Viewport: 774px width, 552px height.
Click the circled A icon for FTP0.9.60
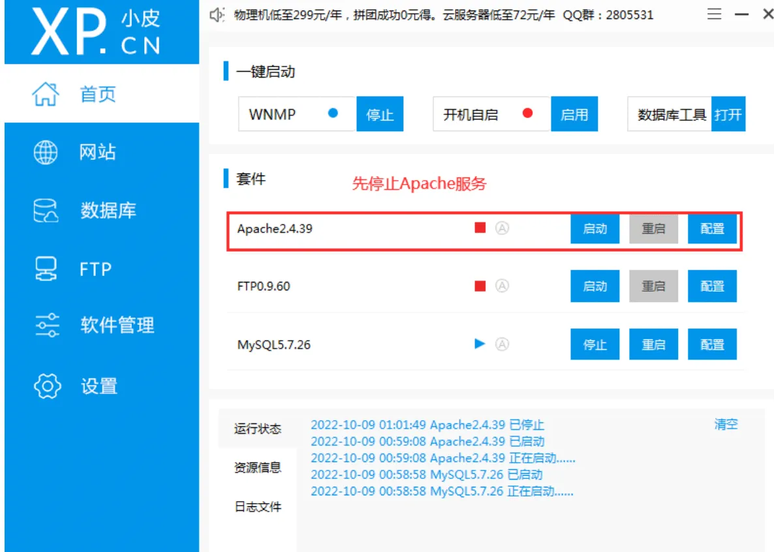click(x=502, y=286)
